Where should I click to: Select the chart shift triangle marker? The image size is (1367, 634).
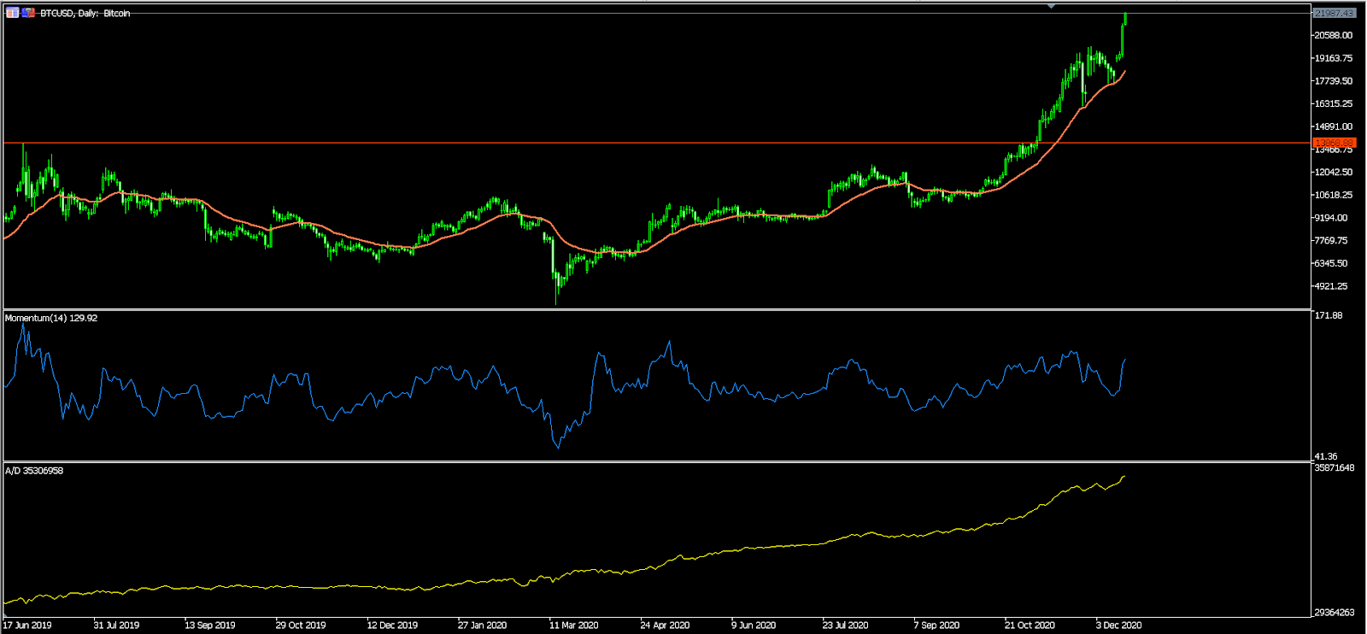pos(1051,6)
